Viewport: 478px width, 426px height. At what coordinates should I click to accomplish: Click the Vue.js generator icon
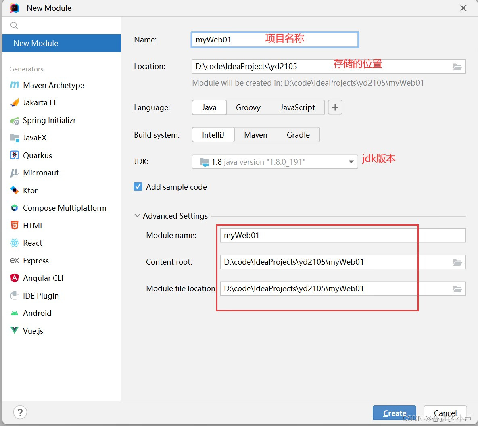(15, 330)
